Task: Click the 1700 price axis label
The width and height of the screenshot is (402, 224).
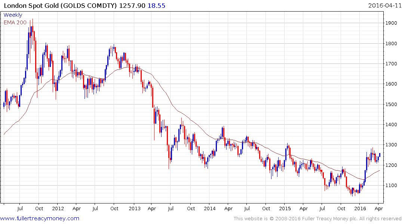Action: click(x=391, y=64)
